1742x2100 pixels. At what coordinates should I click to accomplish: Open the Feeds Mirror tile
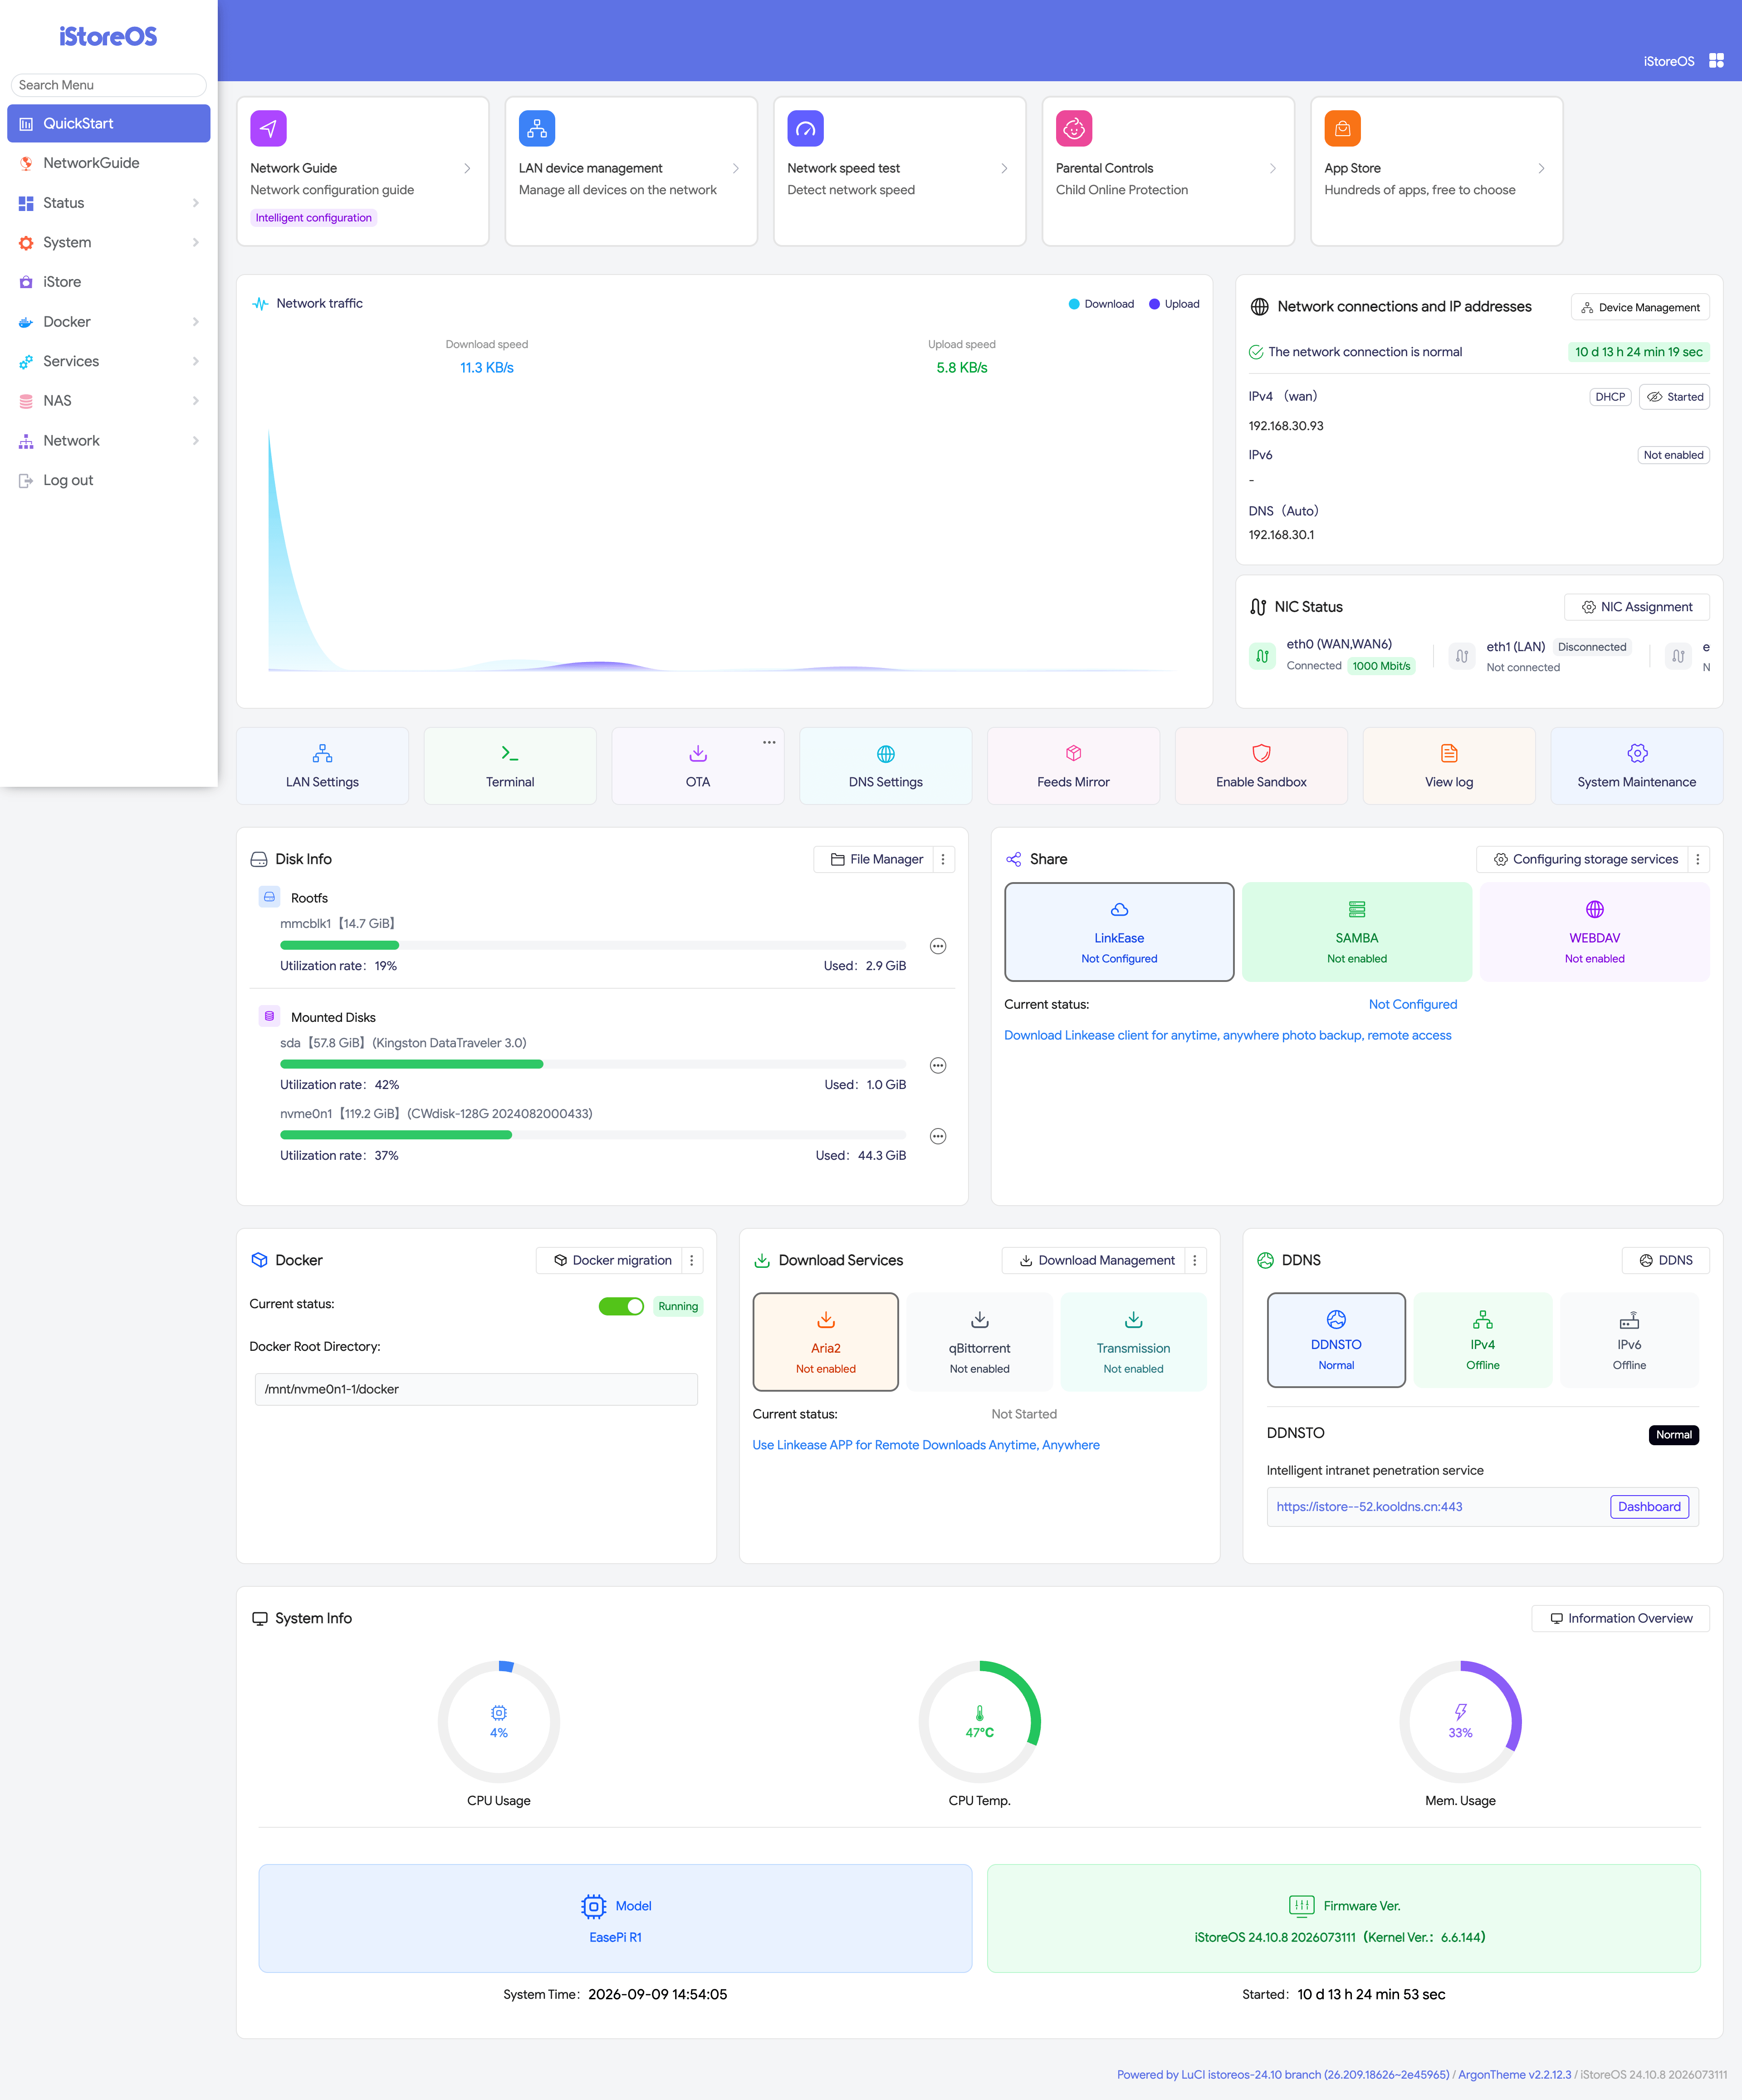click(1073, 766)
